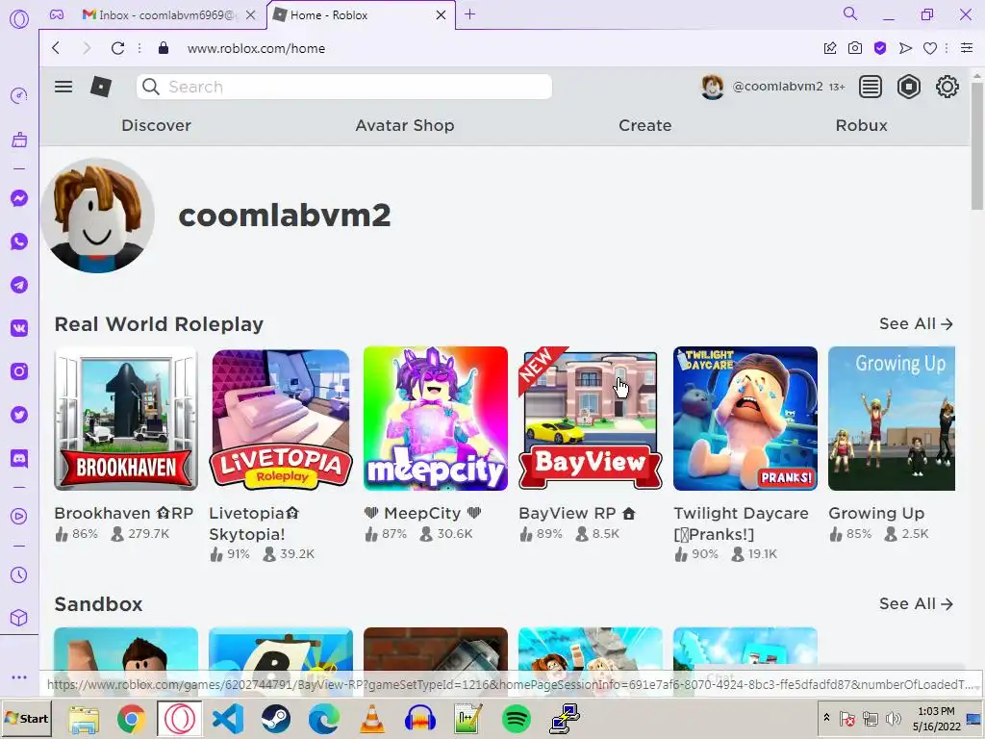The image size is (985, 739).
Task: Click the Roblox logo icon
Action: pyautogui.click(x=101, y=87)
